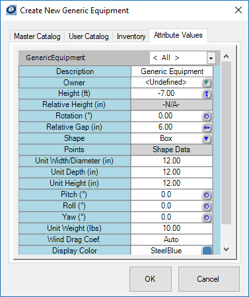Click the Roll angle circle icon
Image resolution: width=249 pixels, height=297 pixels.
207,206
